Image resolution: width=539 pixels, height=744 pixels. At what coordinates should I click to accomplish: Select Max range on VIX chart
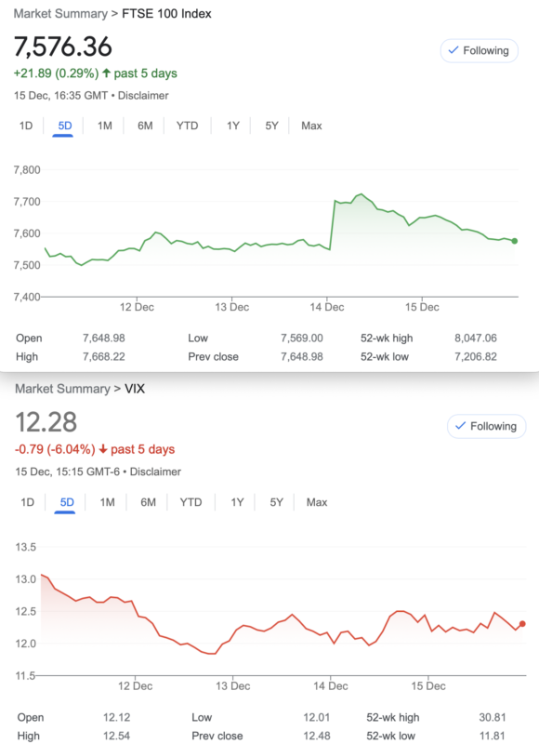[x=317, y=502]
